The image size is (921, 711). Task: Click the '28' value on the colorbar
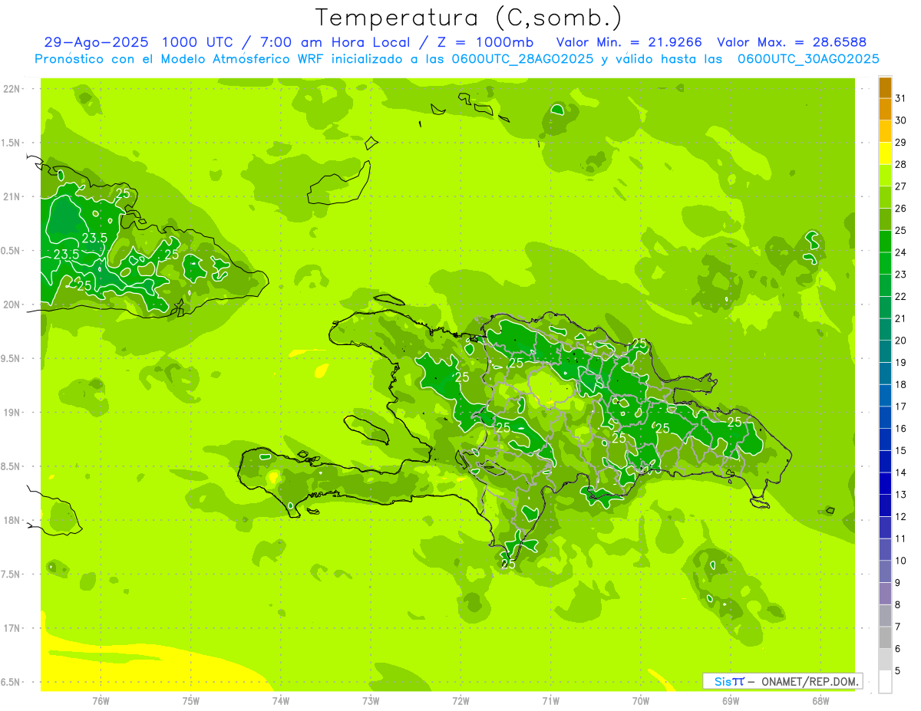[x=901, y=164]
